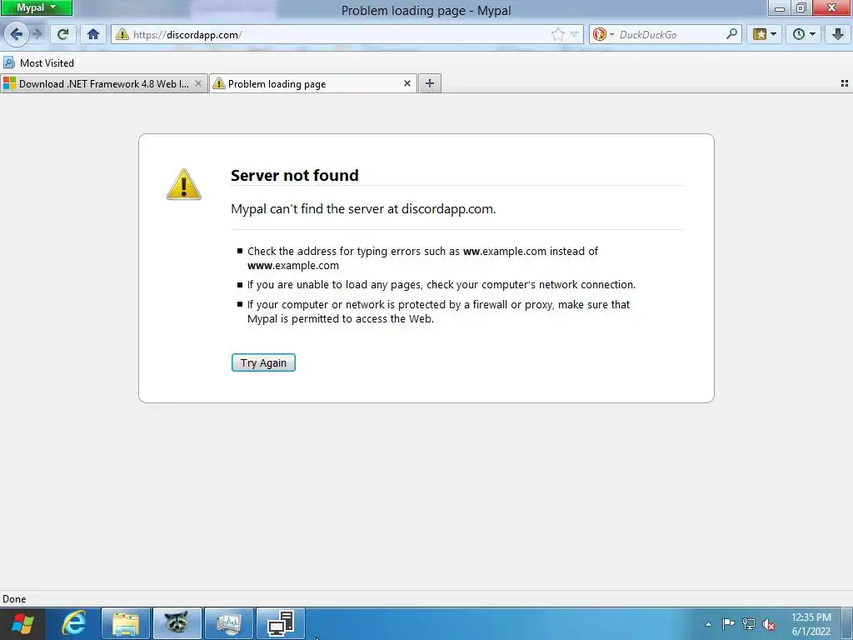This screenshot has width=853, height=640.
Task: Open a new tab with plus button
Action: 430,83
